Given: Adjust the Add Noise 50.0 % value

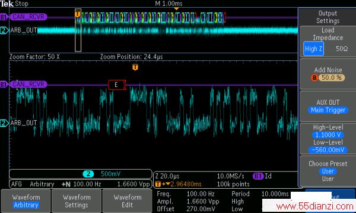Looking at the screenshot, I should point(332,78).
